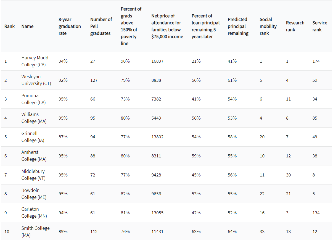Select the Social mobility rank header

coord(268,26)
